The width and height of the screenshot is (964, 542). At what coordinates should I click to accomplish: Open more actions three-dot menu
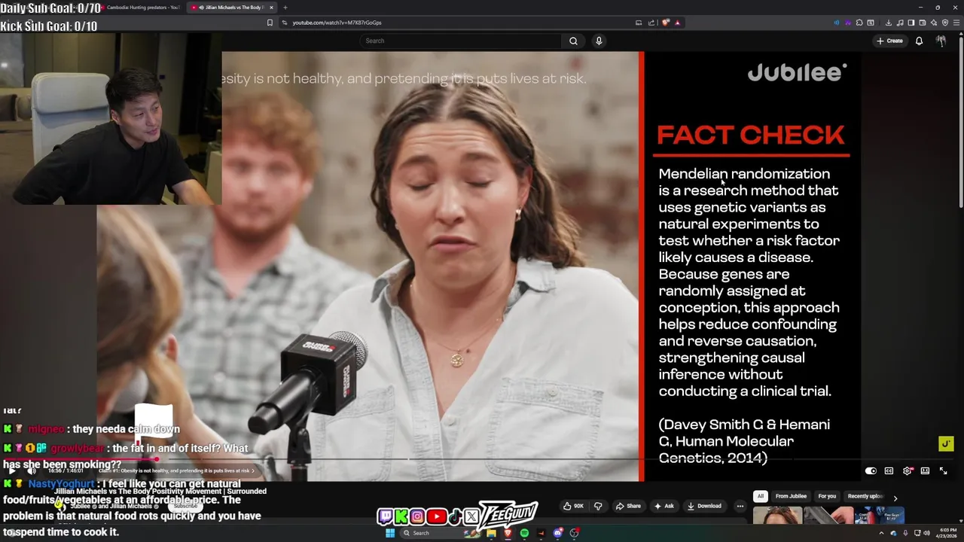click(740, 506)
